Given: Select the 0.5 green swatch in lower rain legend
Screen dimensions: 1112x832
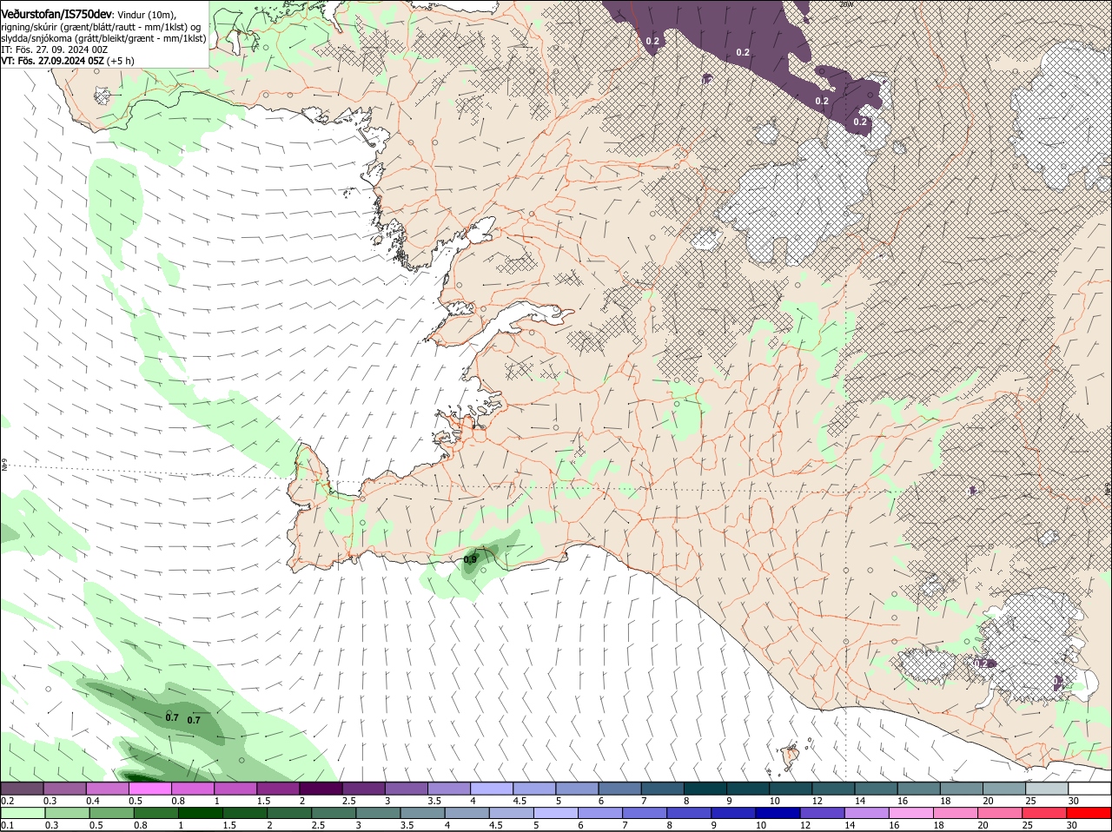Looking at the screenshot, I should (111, 813).
